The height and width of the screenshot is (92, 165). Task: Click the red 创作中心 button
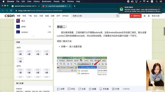(x=136, y=16)
